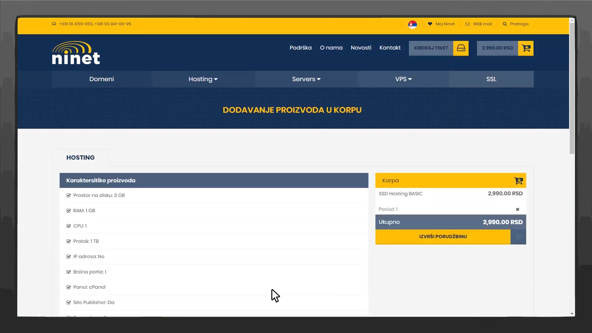Click the magnifier icon beside Pretraga
The image size is (592, 333).
point(505,24)
